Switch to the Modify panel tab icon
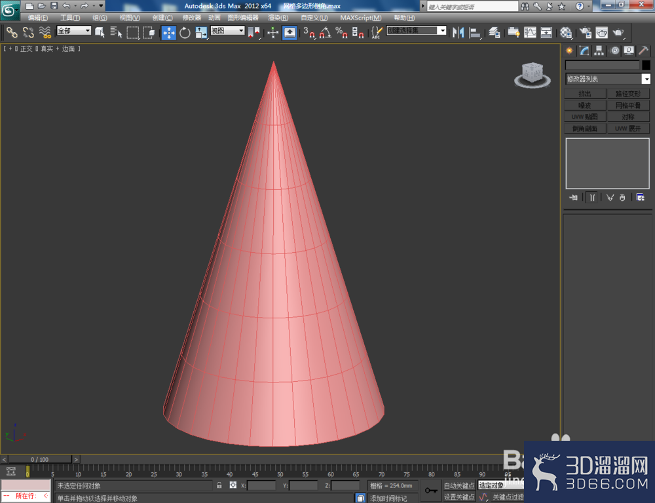The width and height of the screenshot is (655, 503). tap(584, 51)
